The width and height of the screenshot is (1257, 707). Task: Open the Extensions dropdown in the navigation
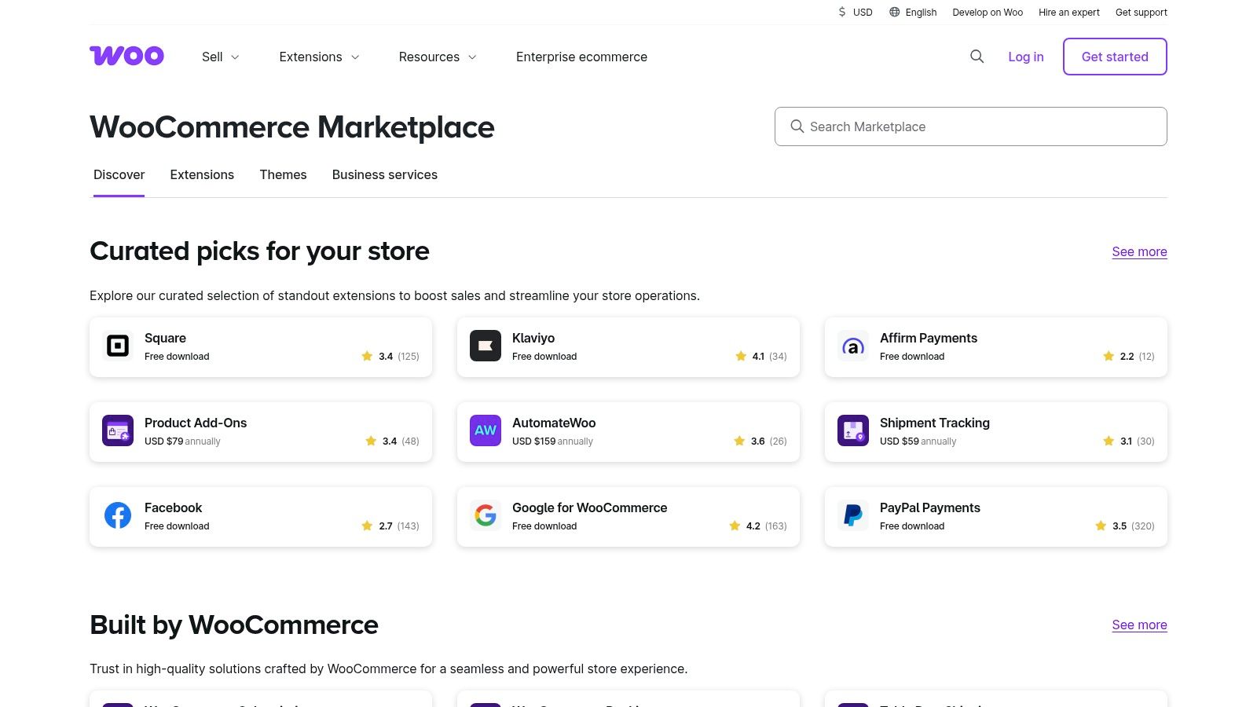[319, 57]
